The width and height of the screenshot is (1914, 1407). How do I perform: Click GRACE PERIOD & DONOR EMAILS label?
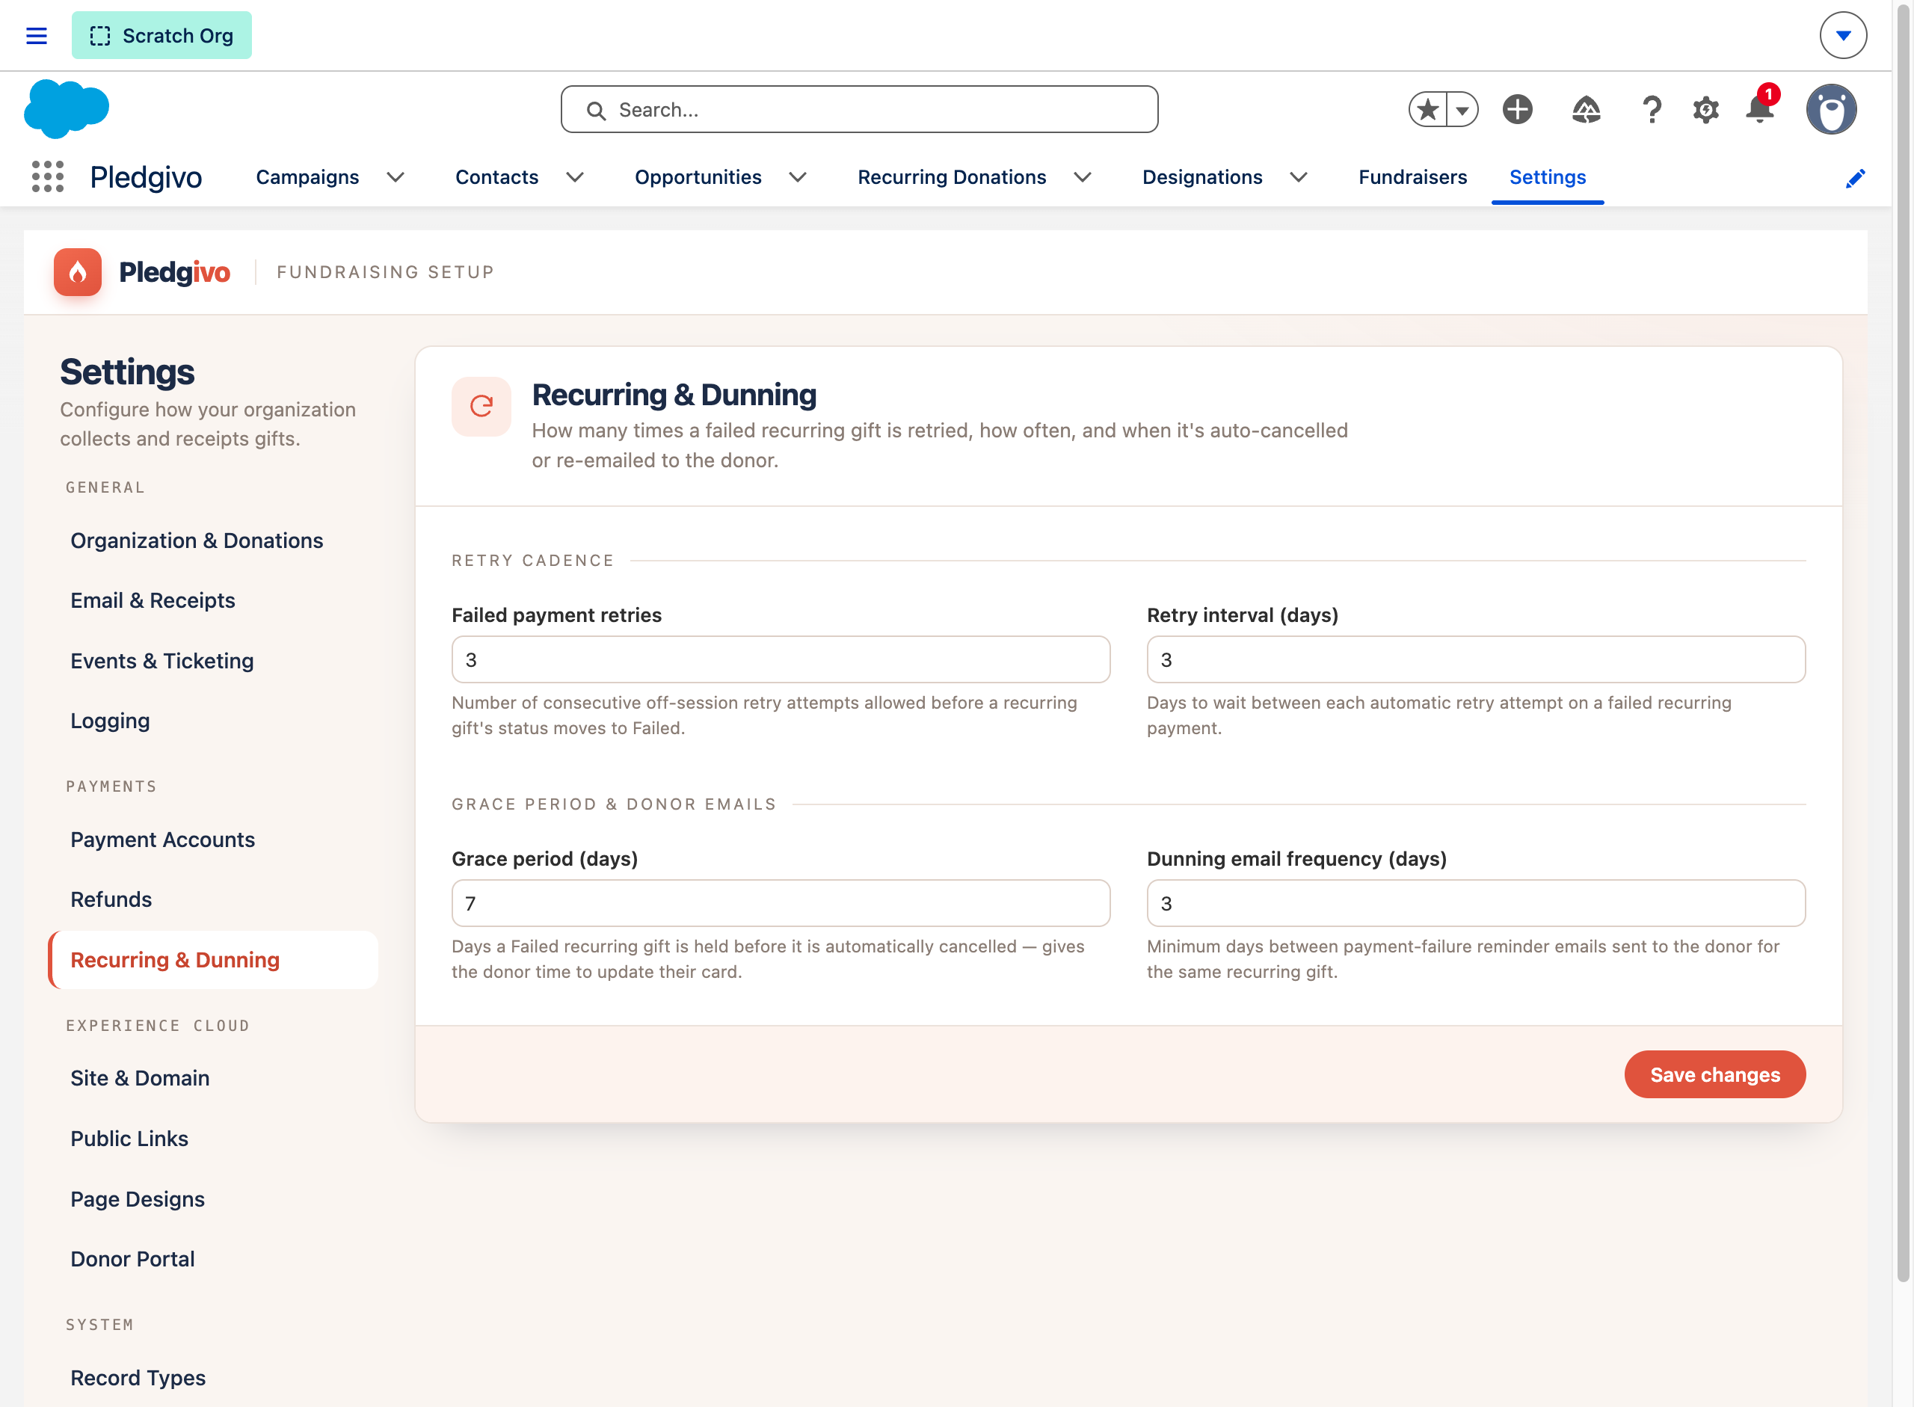(x=614, y=804)
